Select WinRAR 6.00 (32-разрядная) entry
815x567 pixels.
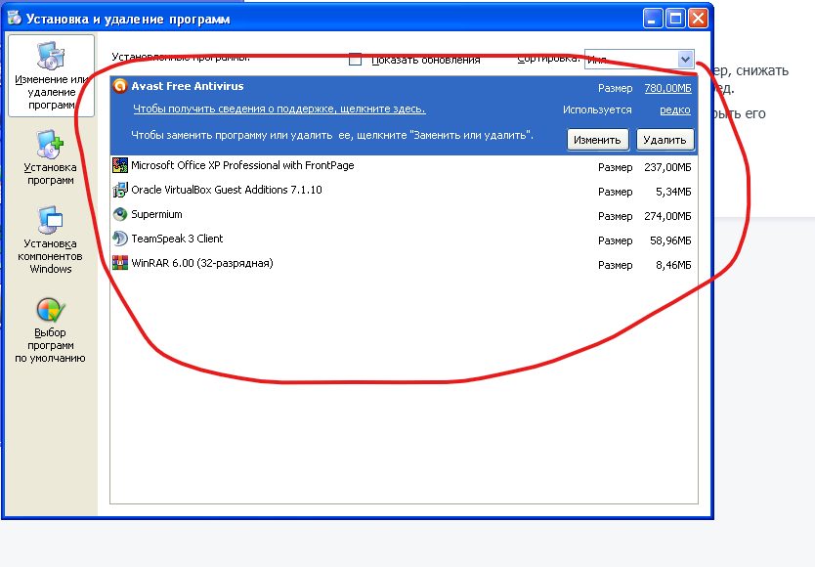[x=404, y=264]
